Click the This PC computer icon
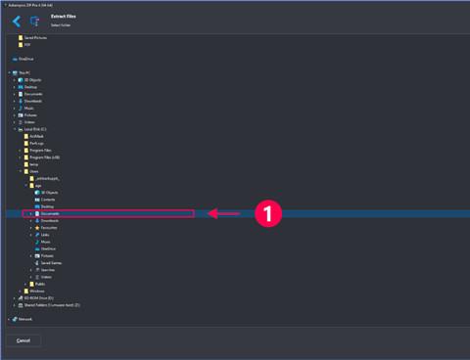 click(15, 72)
